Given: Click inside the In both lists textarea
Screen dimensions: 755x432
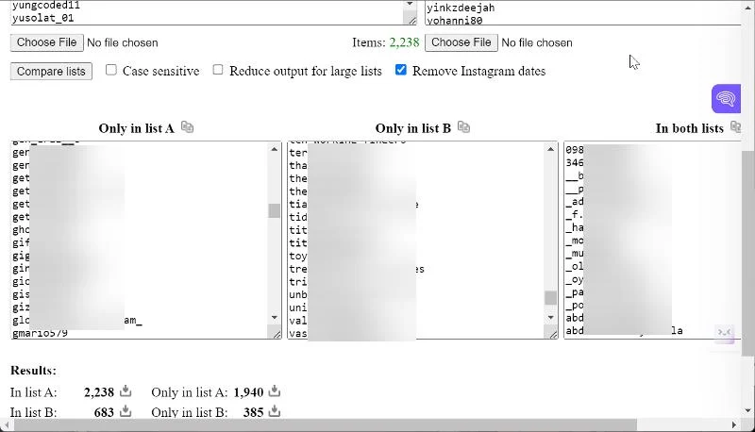Looking at the screenshot, I should [x=653, y=240].
